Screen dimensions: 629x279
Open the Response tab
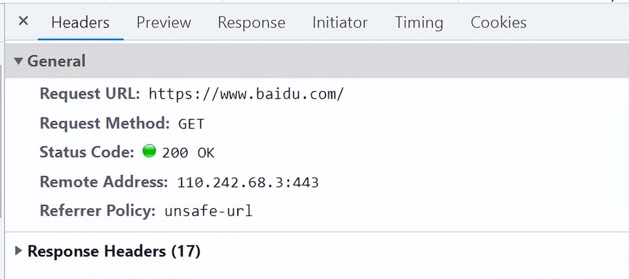[252, 23]
